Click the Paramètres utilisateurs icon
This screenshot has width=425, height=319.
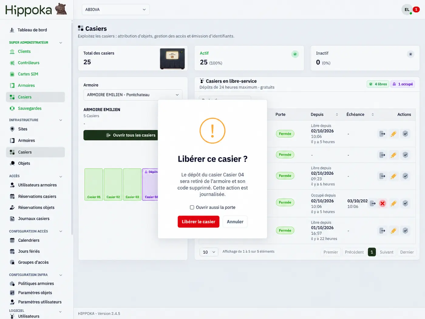tap(12, 302)
